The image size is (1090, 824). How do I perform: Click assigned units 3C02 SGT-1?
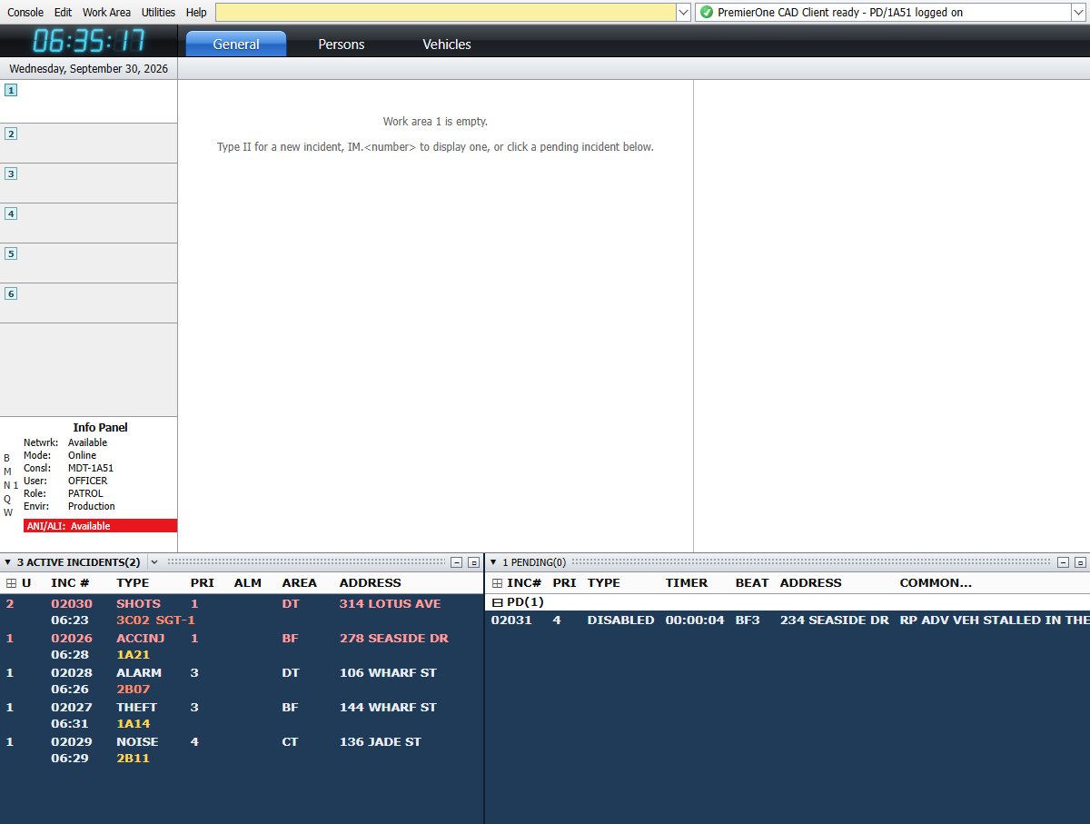pyautogui.click(x=156, y=620)
